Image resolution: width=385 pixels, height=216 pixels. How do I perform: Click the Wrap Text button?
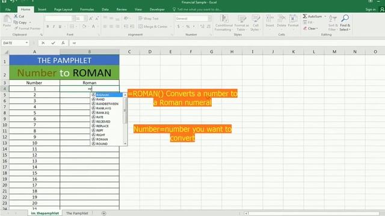149,19
